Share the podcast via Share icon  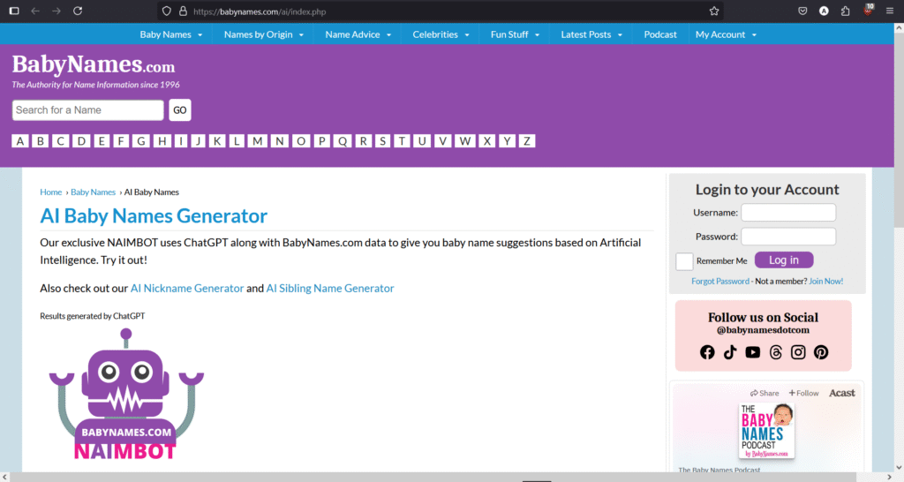765,393
